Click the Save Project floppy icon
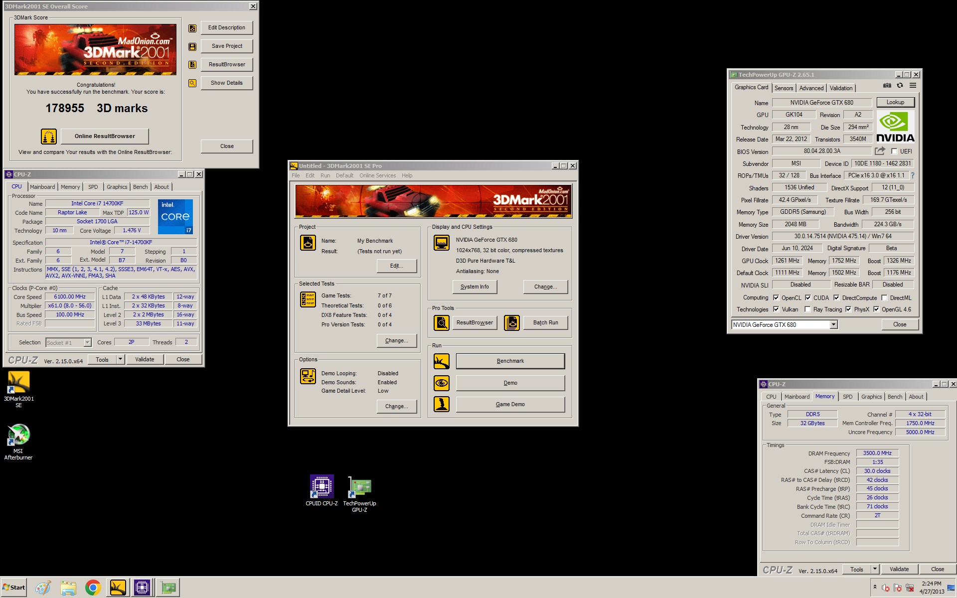The width and height of the screenshot is (957, 598). click(x=192, y=47)
